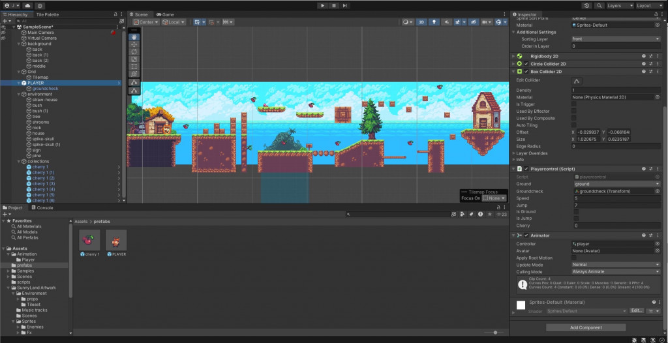The image size is (668, 343).
Task: Toggle hidden objects visibility in Scene
Action: click(x=474, y=22)
